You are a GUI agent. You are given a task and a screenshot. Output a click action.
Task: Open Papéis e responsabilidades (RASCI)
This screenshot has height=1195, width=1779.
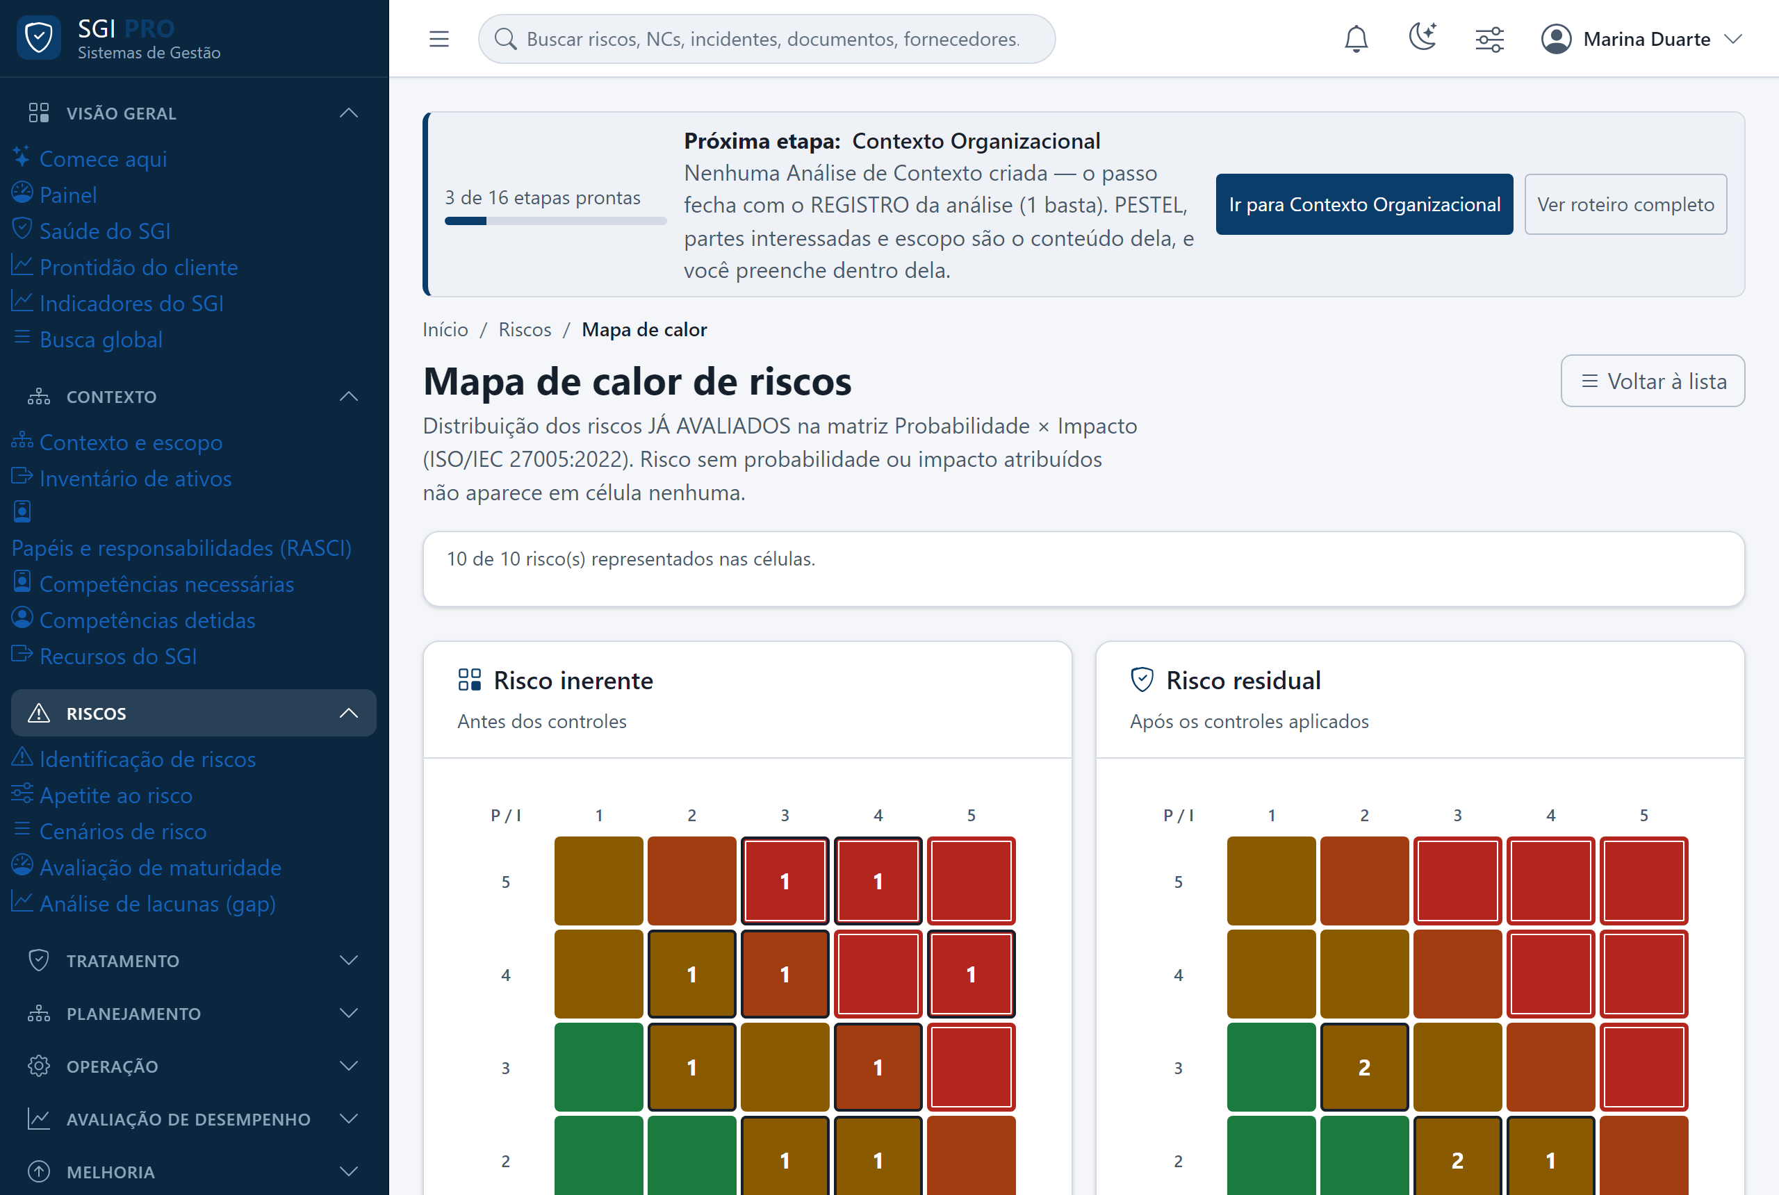[181, 548]
